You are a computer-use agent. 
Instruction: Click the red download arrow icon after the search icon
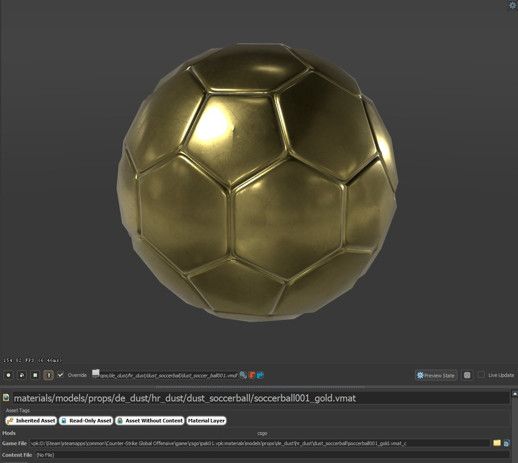click(251, 375)
